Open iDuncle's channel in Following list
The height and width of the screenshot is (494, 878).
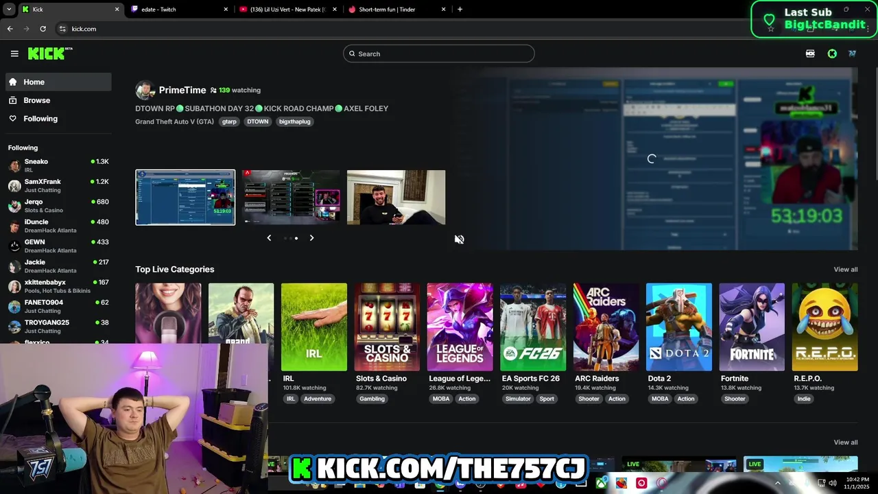[x=58, y=226]
